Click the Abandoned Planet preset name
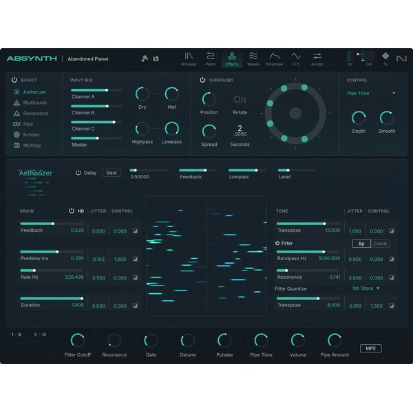 coord(88,59)
